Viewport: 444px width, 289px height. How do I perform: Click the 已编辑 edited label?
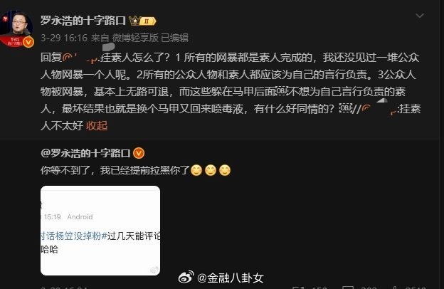[x=175, y=38]
